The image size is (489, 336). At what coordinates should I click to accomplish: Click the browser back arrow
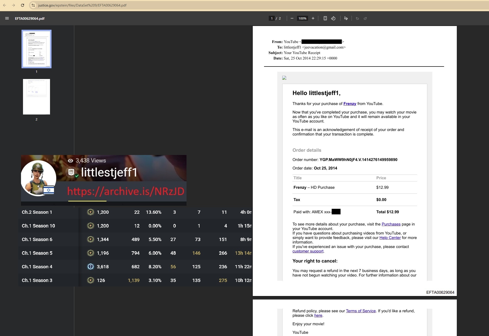[4, 5]
